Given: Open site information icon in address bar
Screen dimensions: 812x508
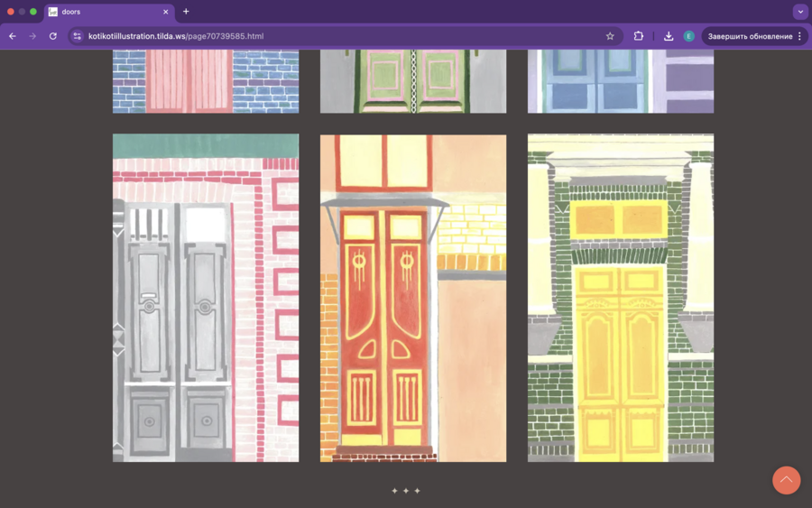Looking at the screenshot, I should [78, 36].
